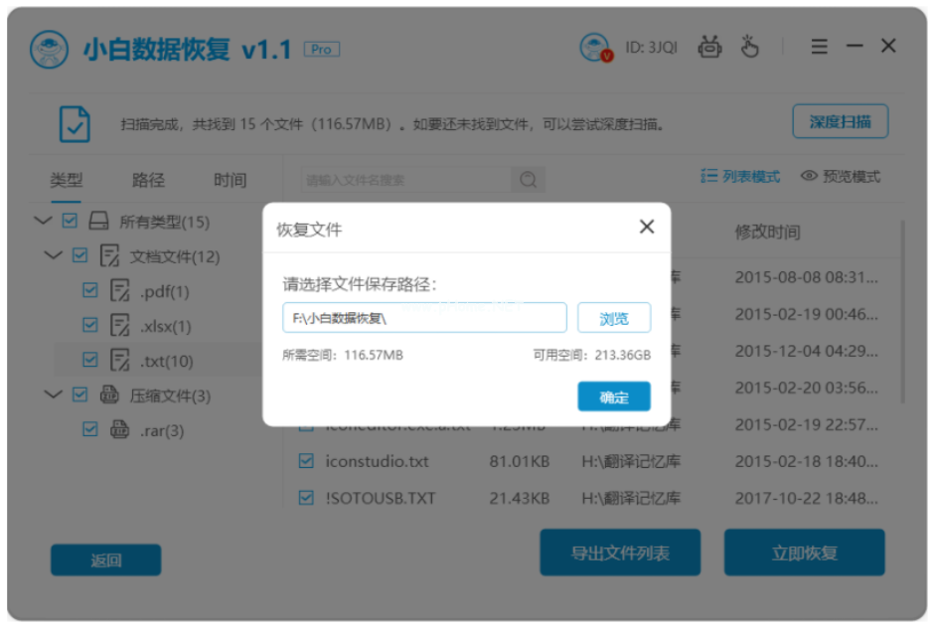Click the hand pointer icon in title bar
The width and height of the screenshot is (934, 630).
coord(749,47)
